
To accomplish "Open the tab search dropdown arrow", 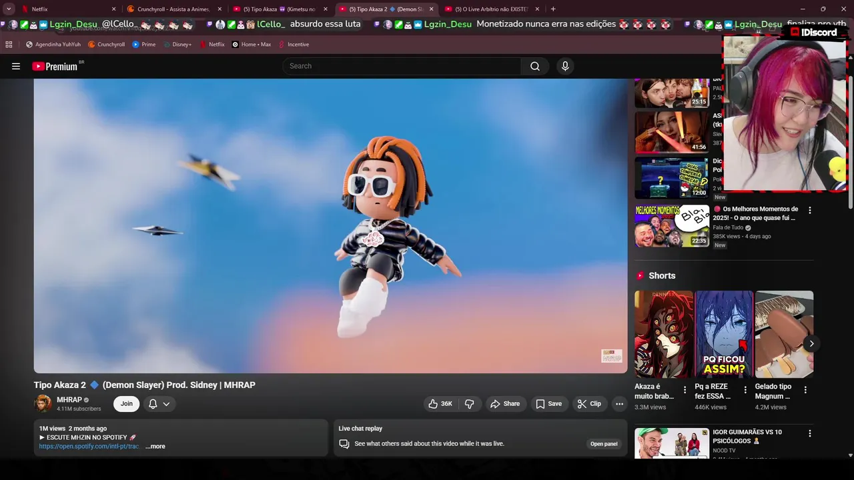I will coord(9,9).
